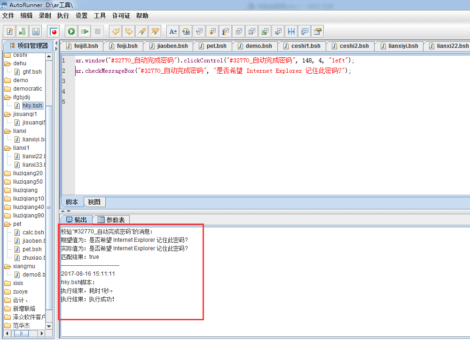This screenshot has width=470, height=340.
Task: Click the Redo arrow icon
Action: click(x=128, y=31)
